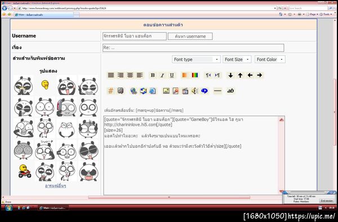The height and width of the screenshot is (222, 338).
Task: Select the current browser tab
Action: click(44, 15)
